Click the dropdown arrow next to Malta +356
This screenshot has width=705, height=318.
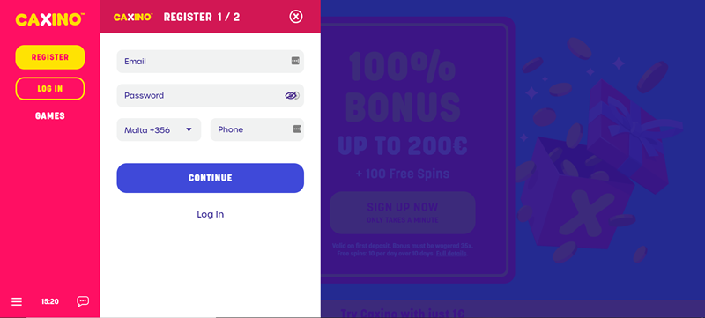pos(189,129)
